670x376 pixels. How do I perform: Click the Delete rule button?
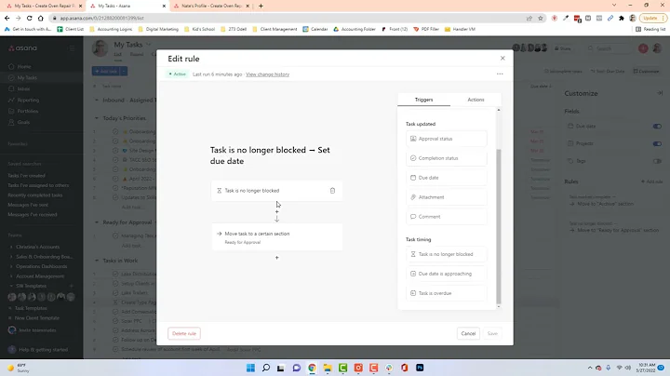(184, 333)
